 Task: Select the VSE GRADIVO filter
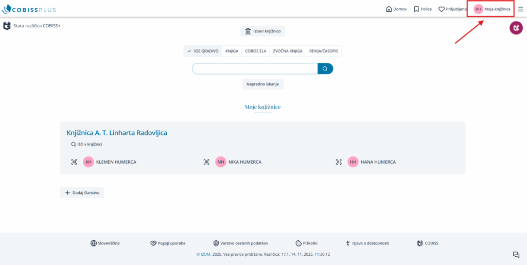coord(203,51)
